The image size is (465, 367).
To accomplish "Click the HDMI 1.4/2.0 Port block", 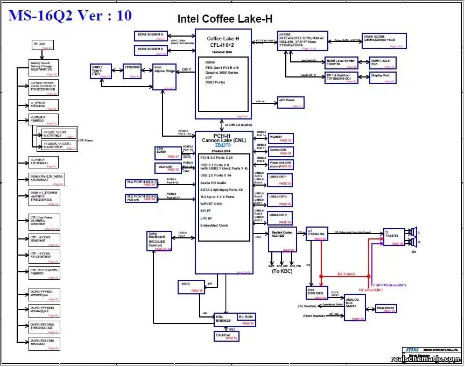I will (383, 63).
